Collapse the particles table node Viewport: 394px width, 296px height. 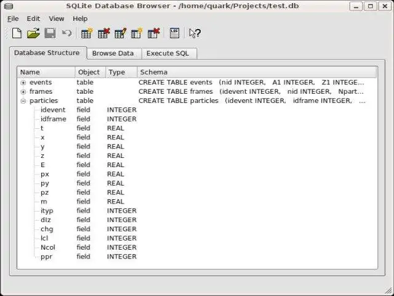click(x=23, y=101)
